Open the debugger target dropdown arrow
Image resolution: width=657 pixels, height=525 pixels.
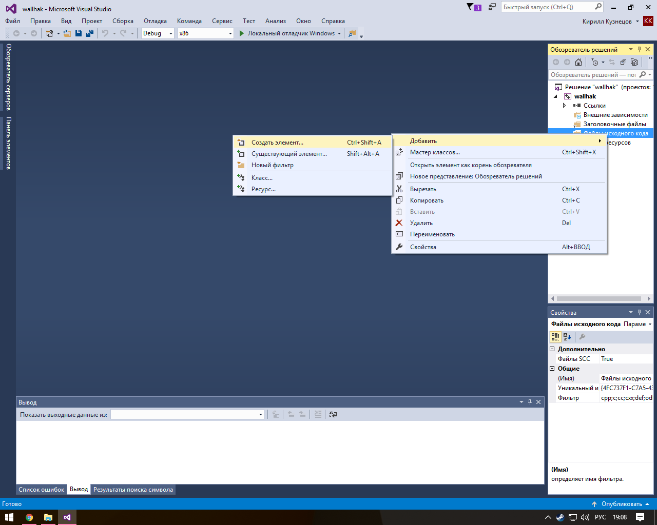pyautogui.click(x=339, y=34)
